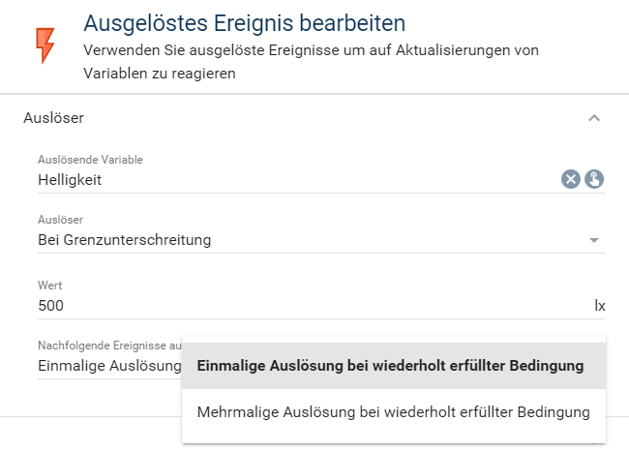Click the Auslöser section header title
The height and width of the screenshot is (452, 629).
[x=53, y=118]
